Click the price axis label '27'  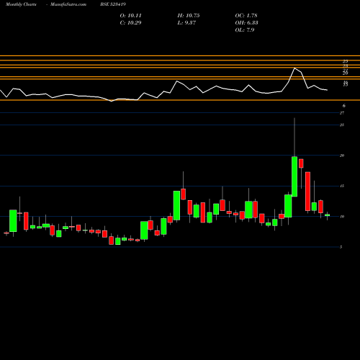point(342,113)
